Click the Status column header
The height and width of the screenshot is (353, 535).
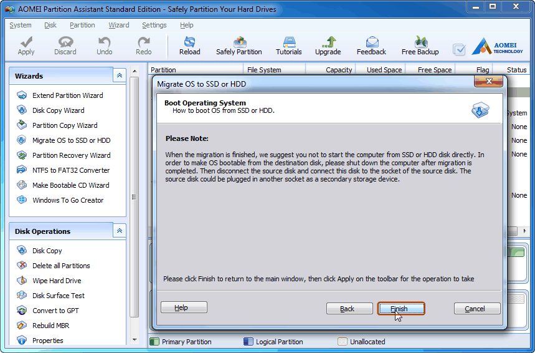[x=511, y=70]
